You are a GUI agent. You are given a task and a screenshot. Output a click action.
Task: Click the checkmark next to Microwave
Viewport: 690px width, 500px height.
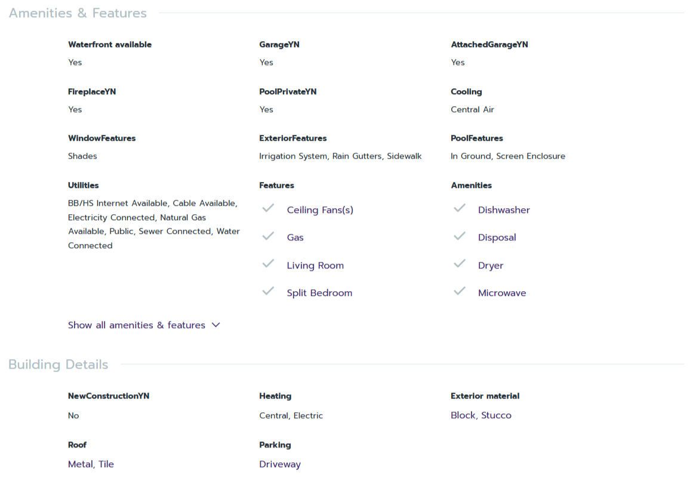(x=460, y=291)
